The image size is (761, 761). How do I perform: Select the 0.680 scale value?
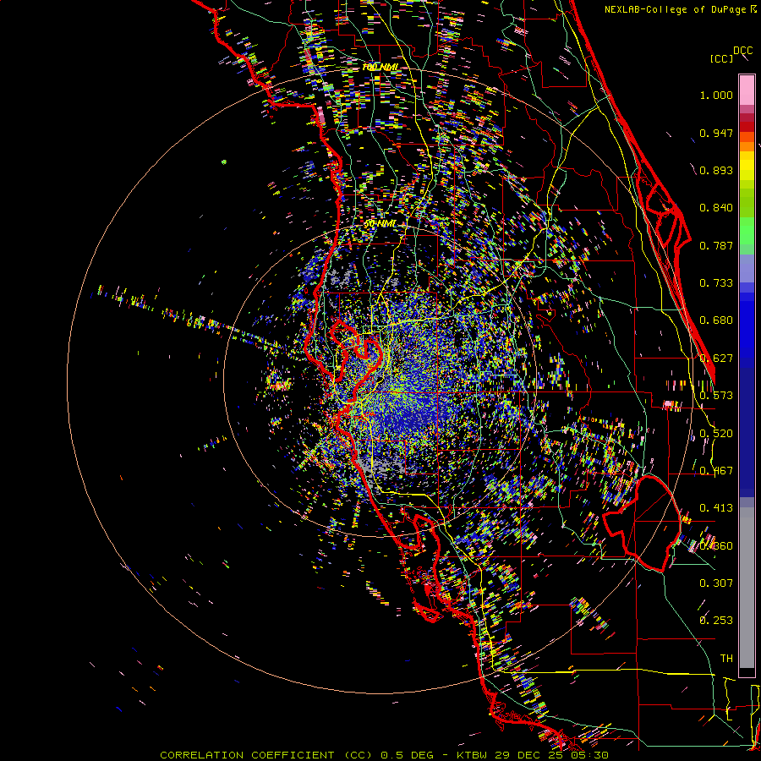click(716, 320)
